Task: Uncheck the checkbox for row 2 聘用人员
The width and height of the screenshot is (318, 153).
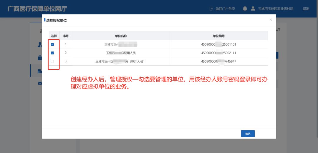Action: point(52,53)
